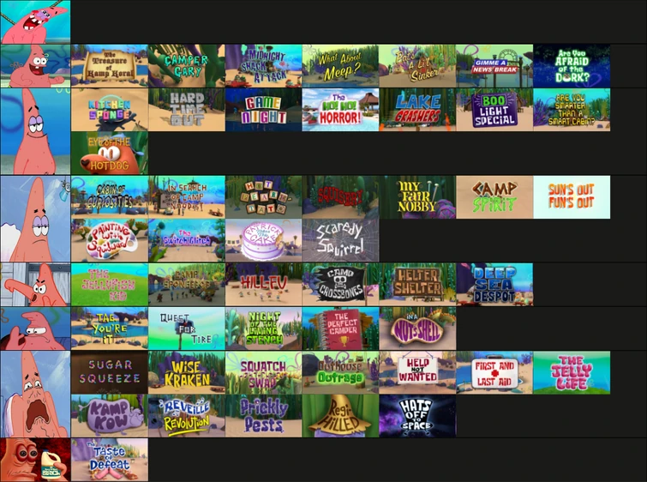Choose the Game Night title card

264,110
